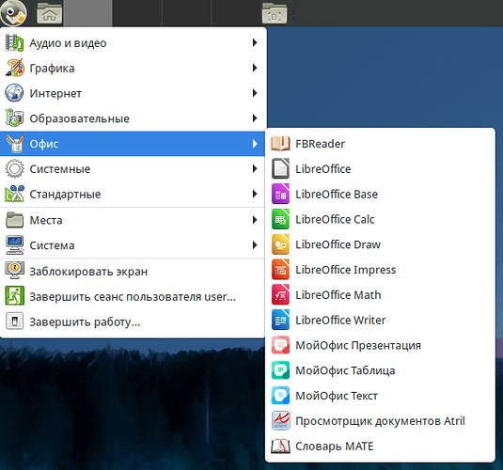Open the Стандартные menu category

133,194
